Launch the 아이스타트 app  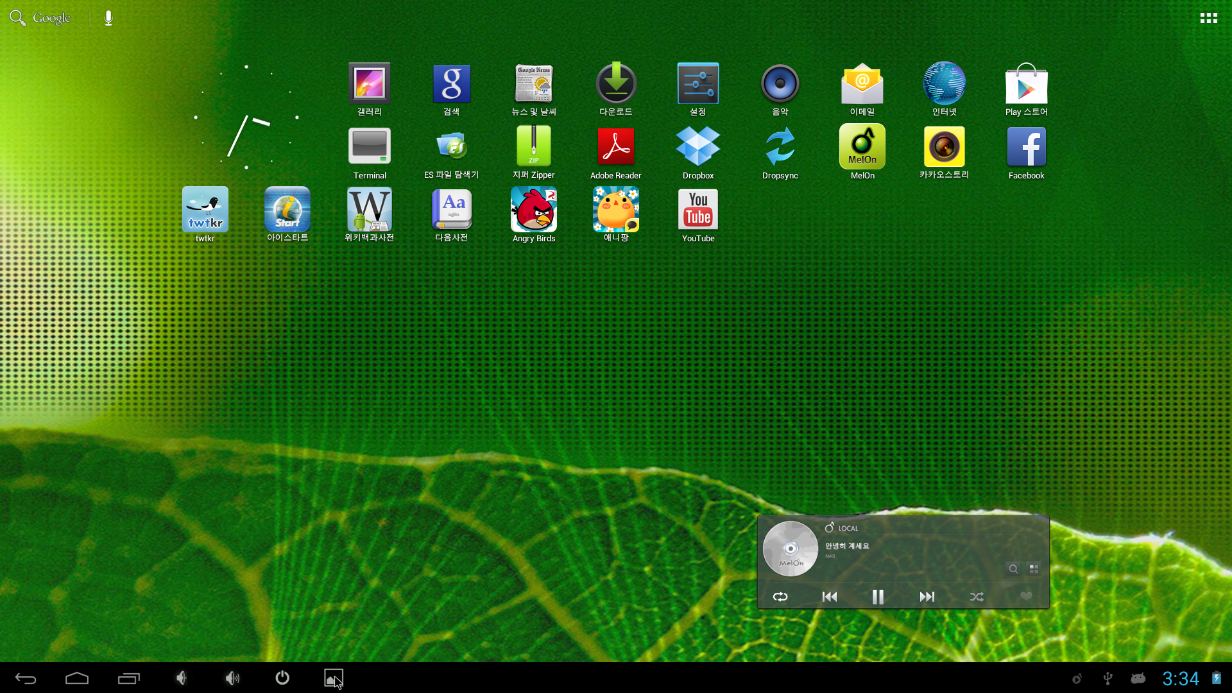[x=287, y=215]
